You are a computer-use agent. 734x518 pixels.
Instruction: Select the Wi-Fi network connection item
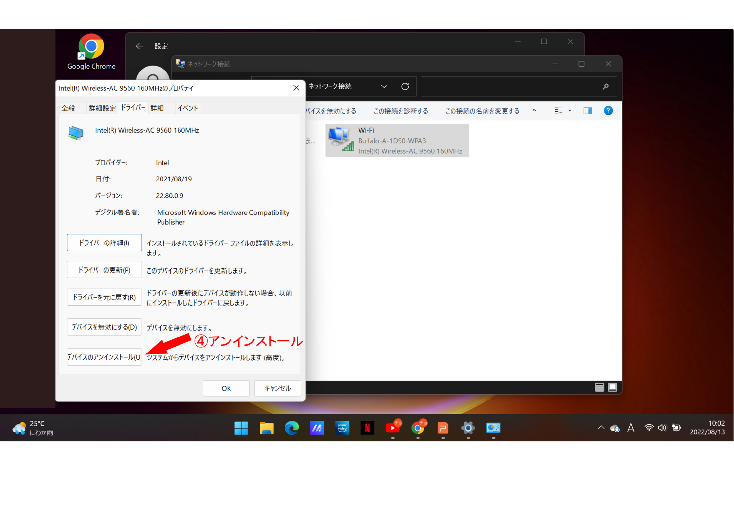[x=397, y=141]
